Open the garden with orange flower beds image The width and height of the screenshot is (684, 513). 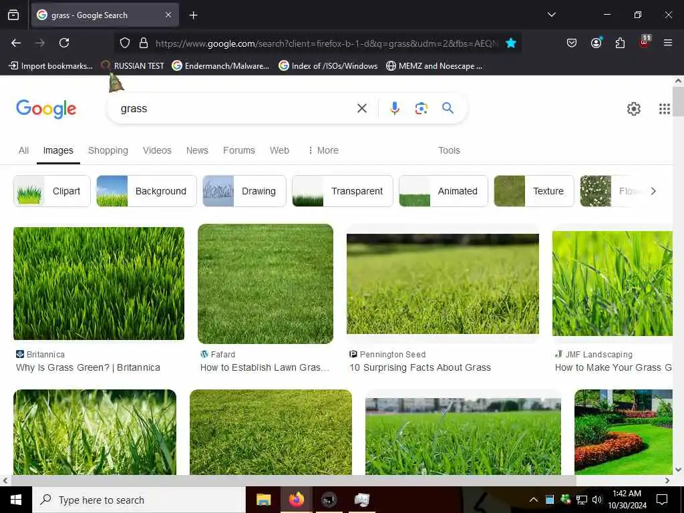pyautogui.click(x=623, y=432)
